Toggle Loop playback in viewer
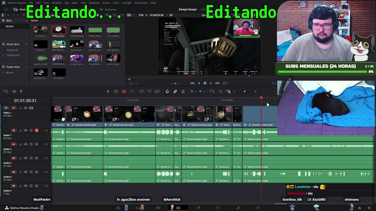This screenshot has height=211, width=376. 225,83
